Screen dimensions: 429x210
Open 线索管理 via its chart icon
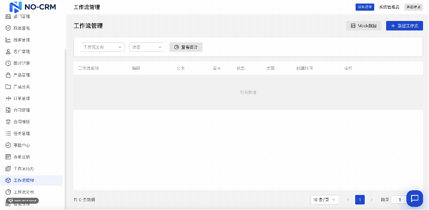(8, 40)
